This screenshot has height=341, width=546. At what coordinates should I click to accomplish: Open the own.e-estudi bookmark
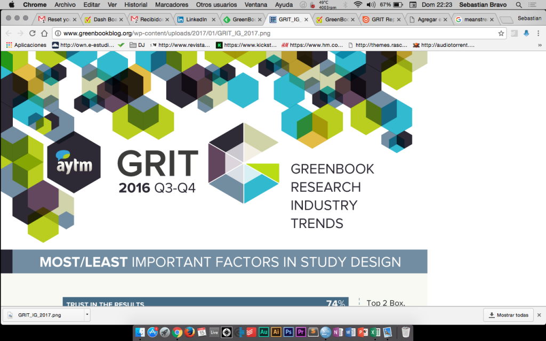coord(83,45)
